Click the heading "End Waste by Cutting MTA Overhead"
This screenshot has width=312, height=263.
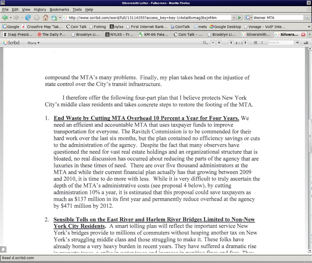coord(146,118)
